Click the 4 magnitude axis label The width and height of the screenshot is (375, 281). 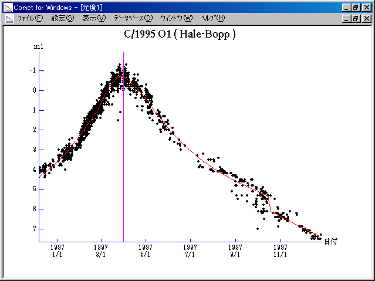pos(35,170)
